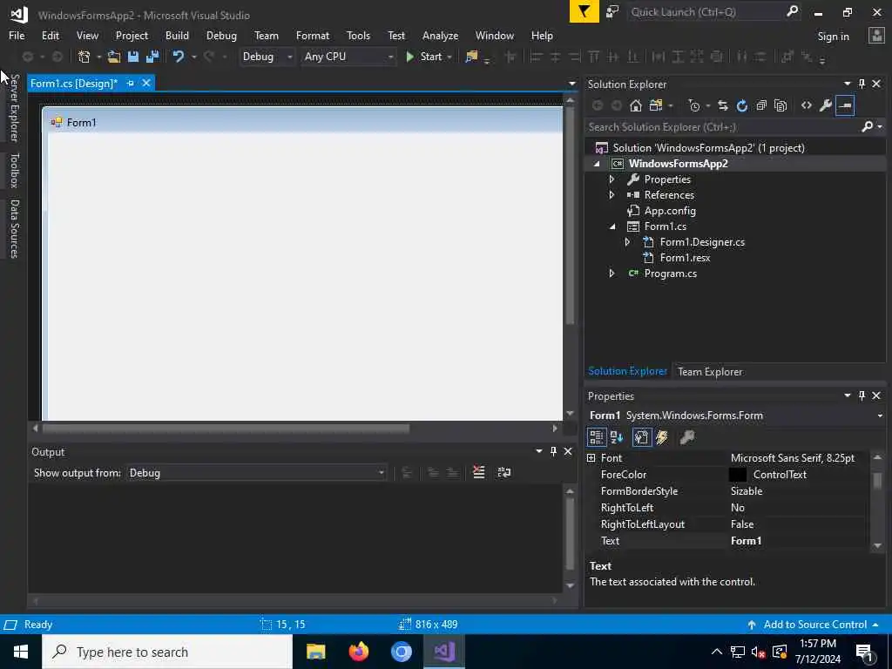Switch to the Team Explorer tab

coord(710,371)
